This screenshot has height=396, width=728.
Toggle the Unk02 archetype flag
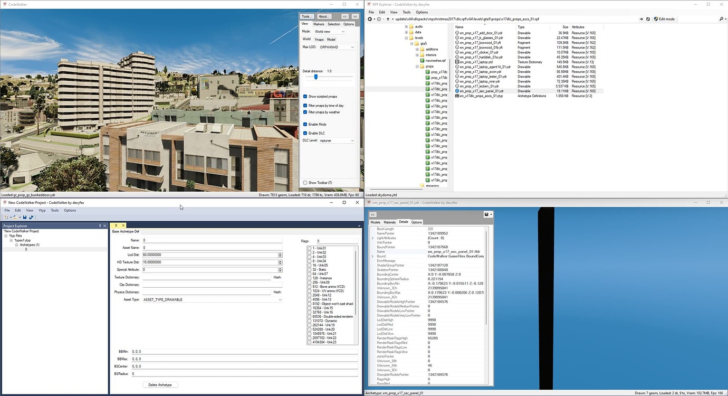click(309, 252)
